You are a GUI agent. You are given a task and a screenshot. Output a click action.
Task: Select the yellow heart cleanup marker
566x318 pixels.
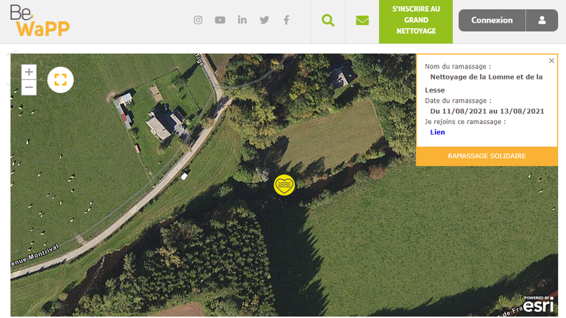(284, 185)
